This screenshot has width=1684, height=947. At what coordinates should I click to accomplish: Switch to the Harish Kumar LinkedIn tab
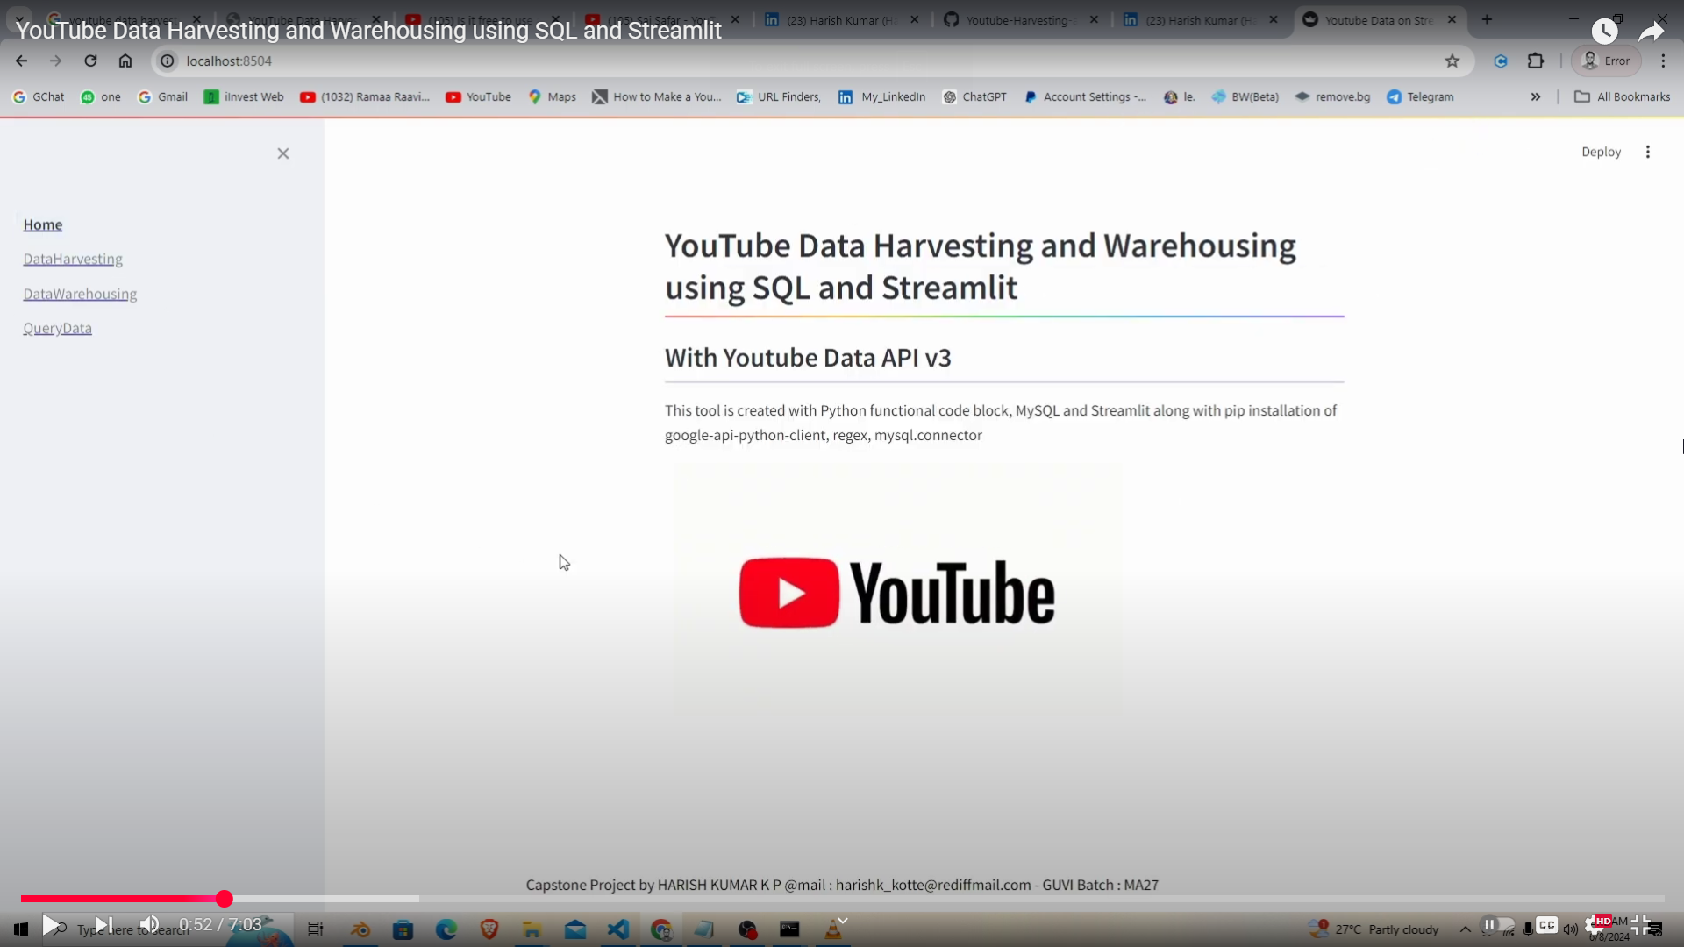coord(842,19)
